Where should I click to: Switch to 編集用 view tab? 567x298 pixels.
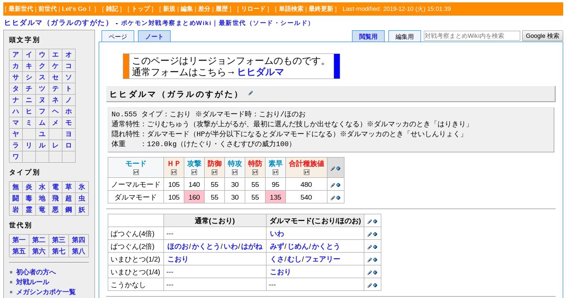click(404, 36)
